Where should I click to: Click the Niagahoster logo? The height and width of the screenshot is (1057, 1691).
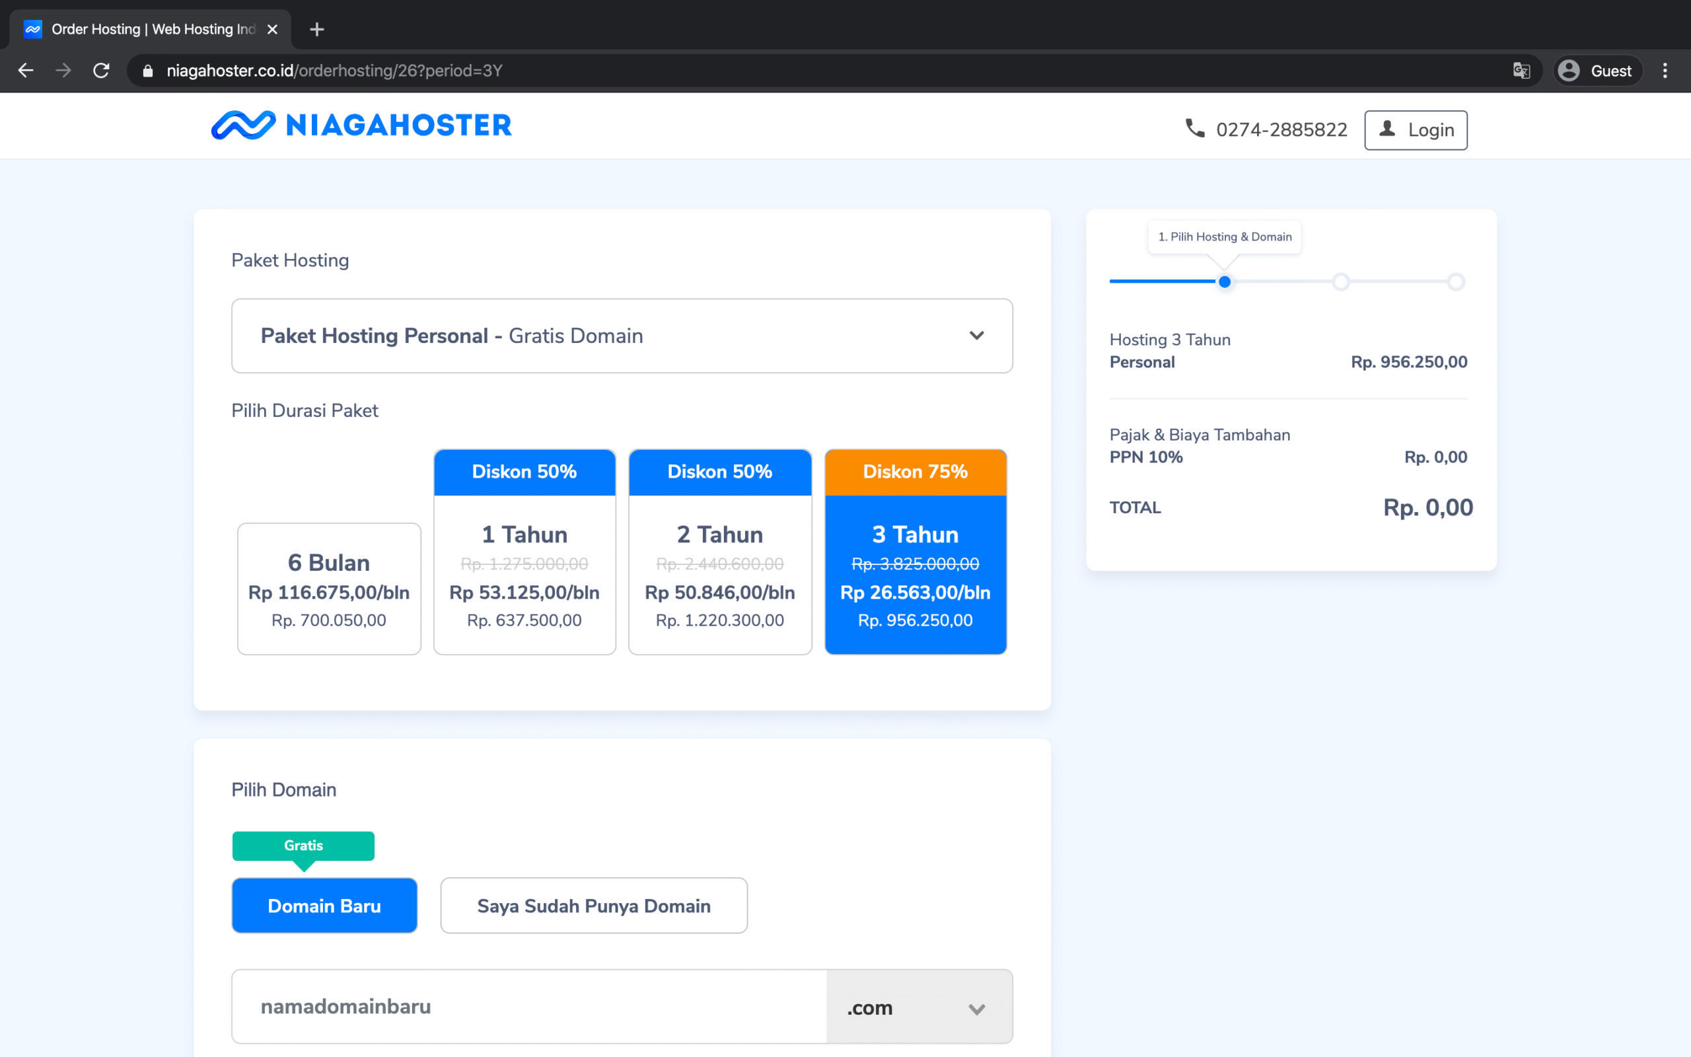tap(361, 126)
